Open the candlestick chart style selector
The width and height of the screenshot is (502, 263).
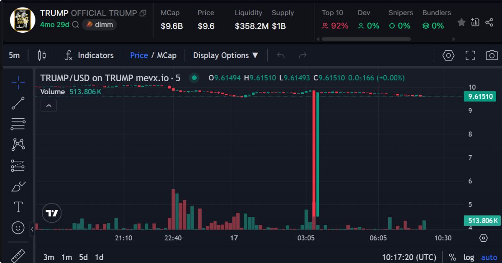(x=41, y=55)
